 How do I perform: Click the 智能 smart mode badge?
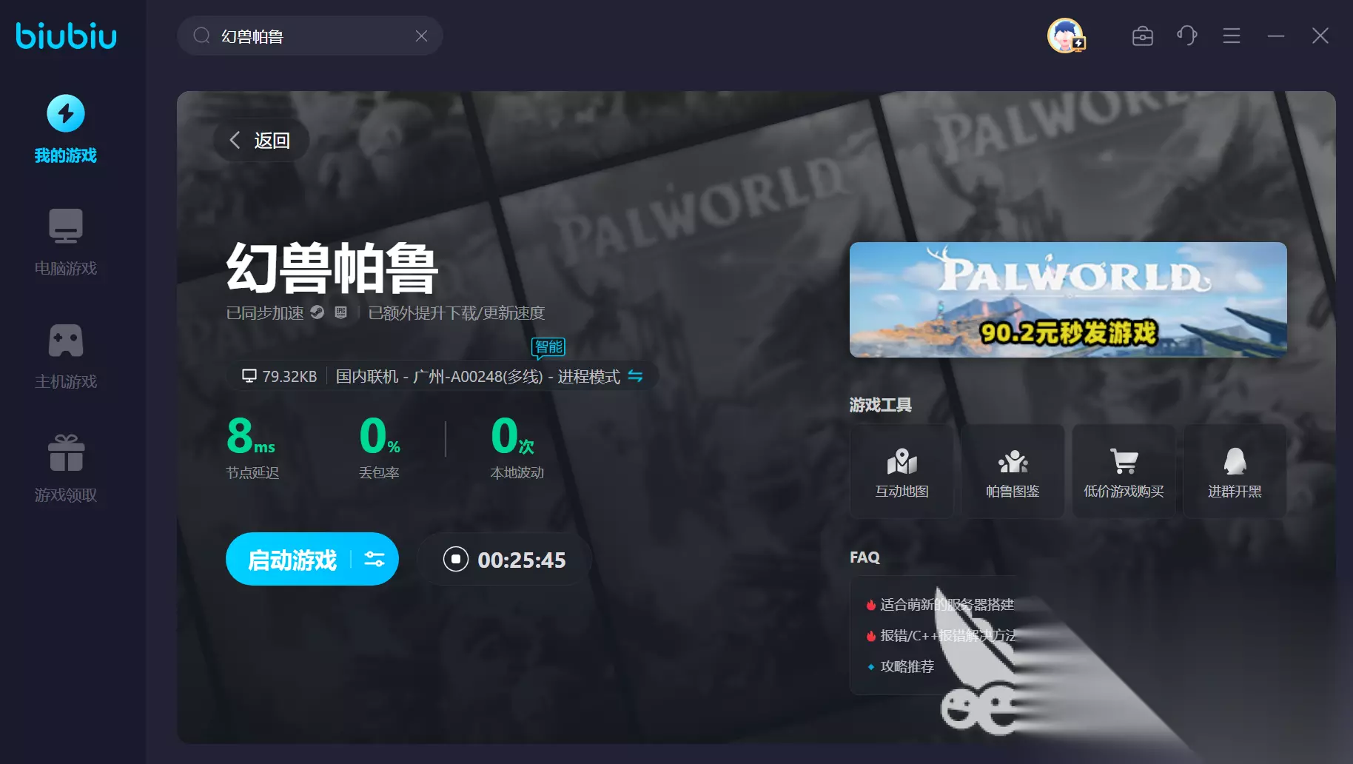pos(548,347)
